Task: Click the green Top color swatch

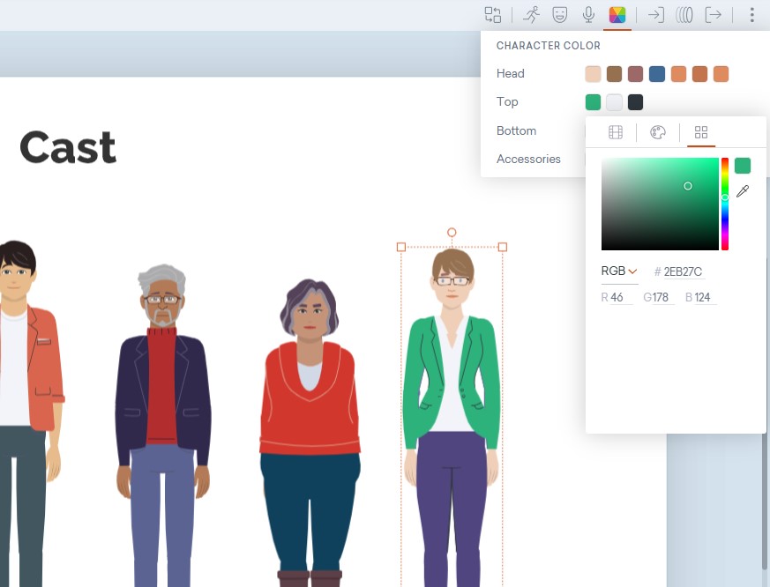Action: [593, 102]
